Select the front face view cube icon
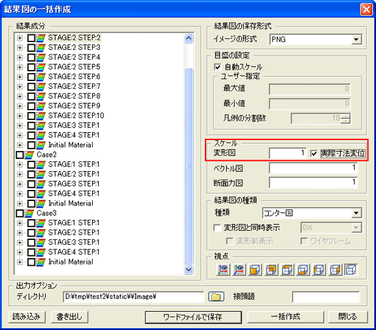376x330 pixels. 255,270
